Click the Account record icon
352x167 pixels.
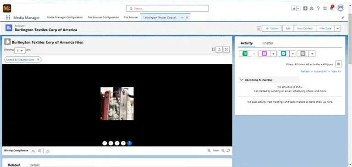[x=9, y=28]
